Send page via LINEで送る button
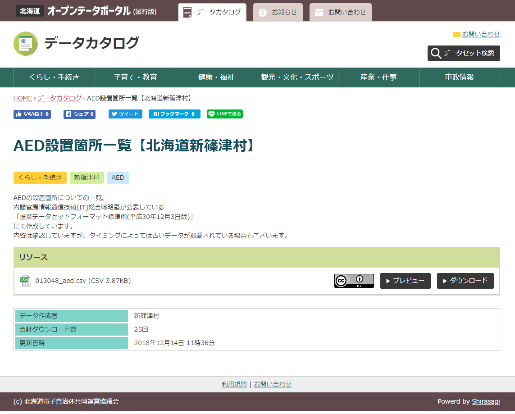Image resolution: width=515 pixels, height=414 pixels. coord(224,114)
